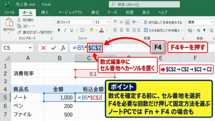
Task: Switch to the Review (校閲) tab
Action: click(129, 12)
